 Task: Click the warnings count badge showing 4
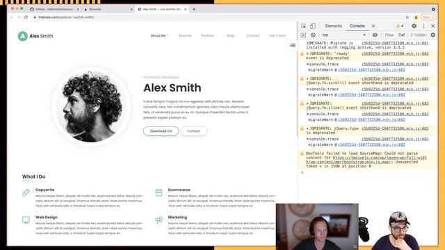coord(400,26)
